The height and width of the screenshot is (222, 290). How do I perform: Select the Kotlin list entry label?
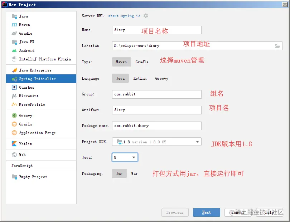click(x=26, y=144)
